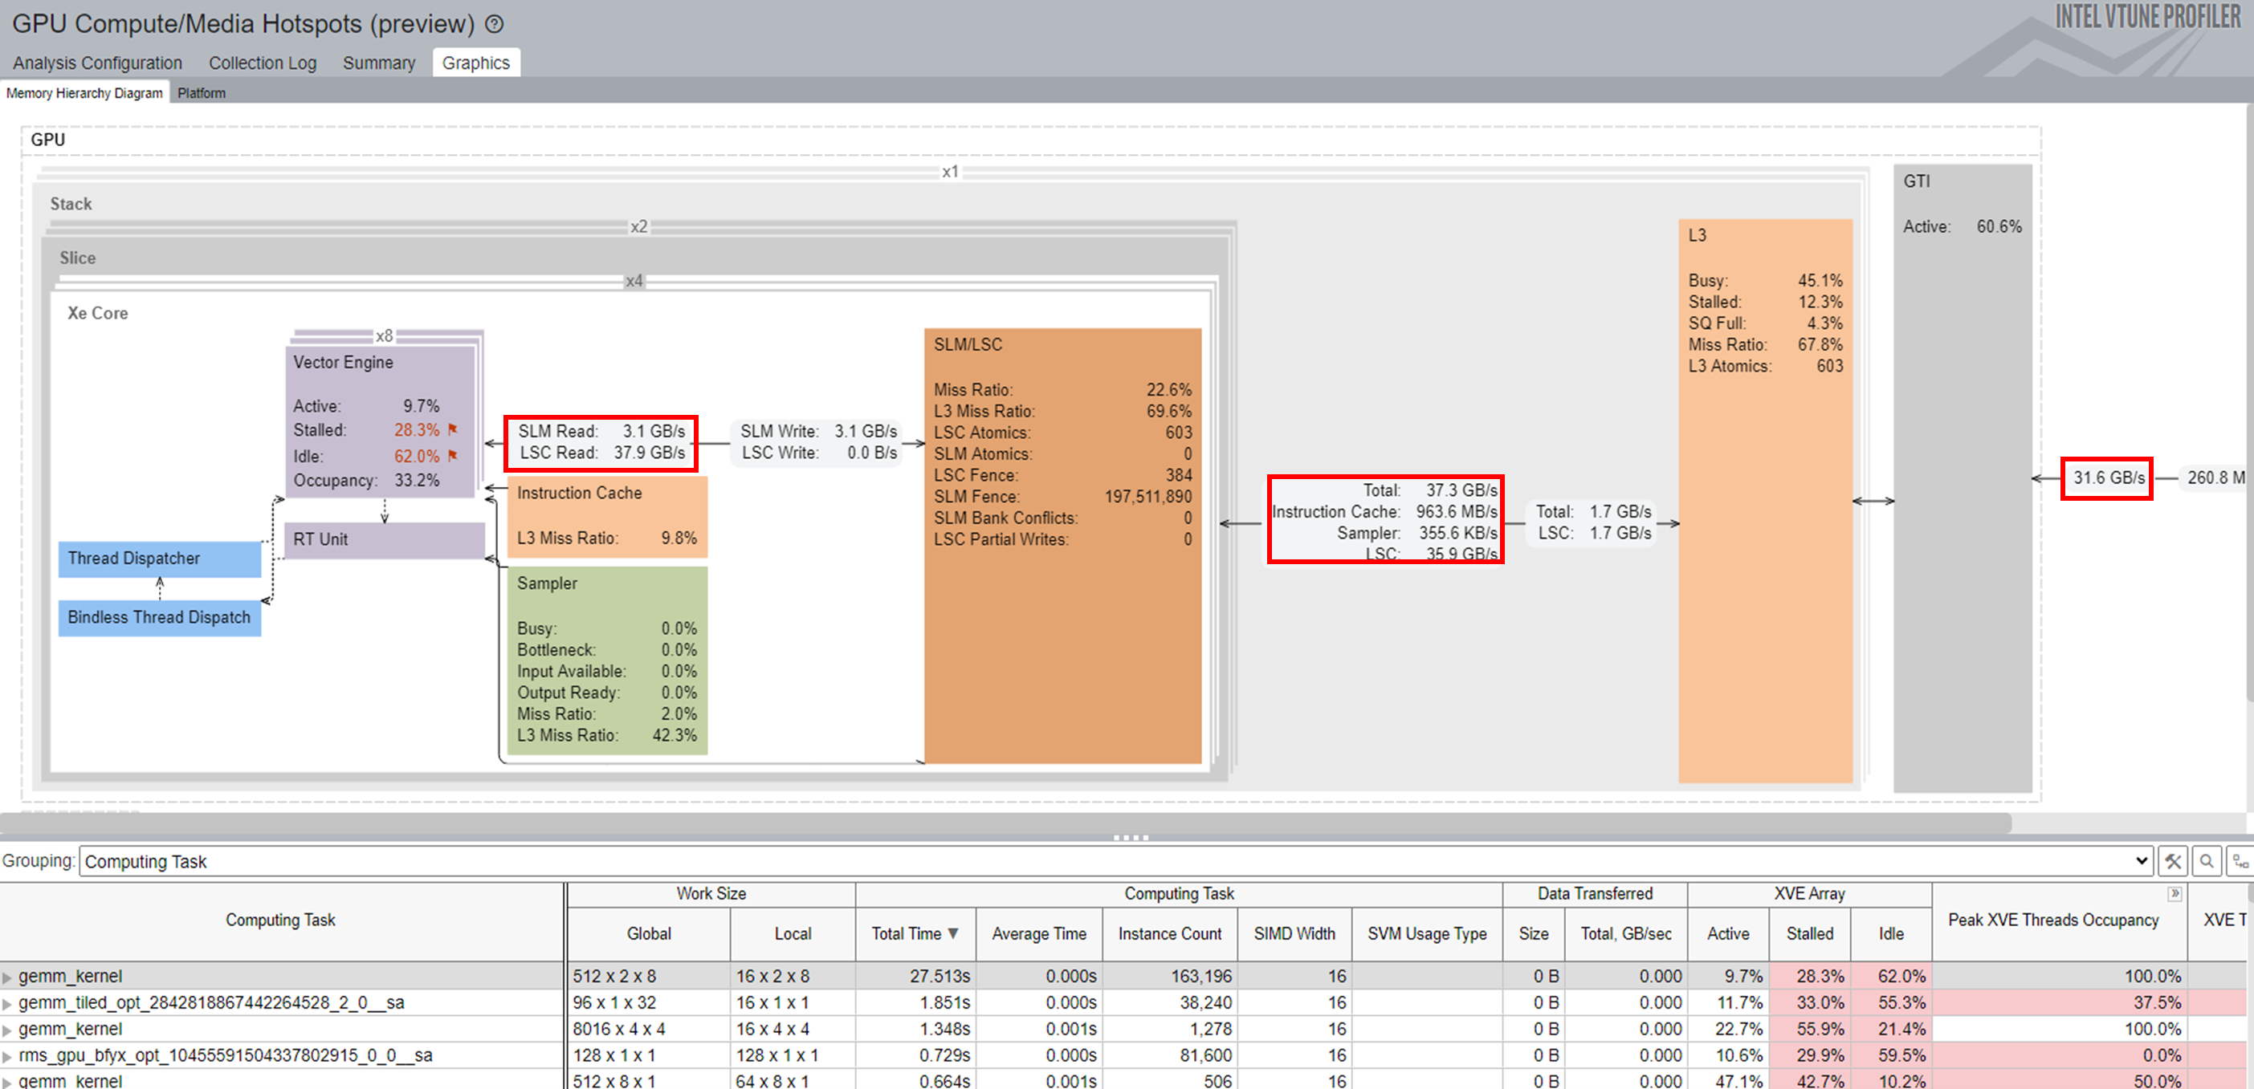This screenshot has height=1089, width=2254.
Task: Open the customize grouping tools icon
Action: point(2174,862)
